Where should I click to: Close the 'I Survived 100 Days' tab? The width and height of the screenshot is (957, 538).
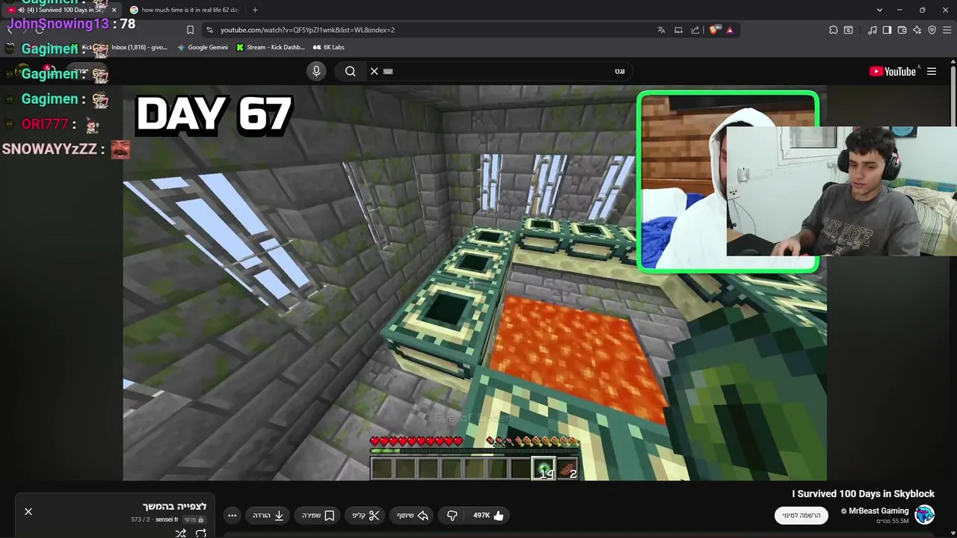click(x=114, y=10)
